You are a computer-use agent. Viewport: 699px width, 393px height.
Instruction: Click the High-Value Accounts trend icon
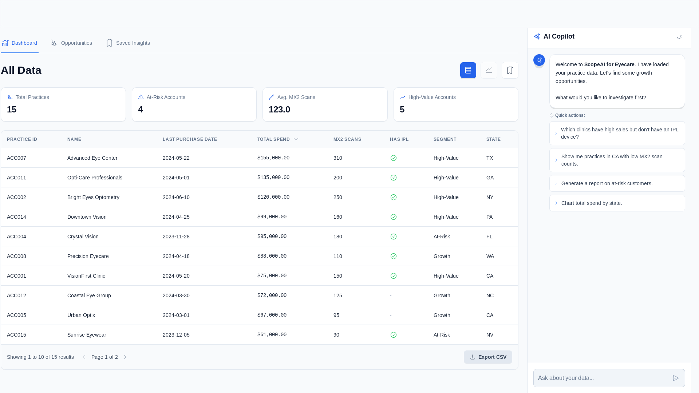pos(403,97)
